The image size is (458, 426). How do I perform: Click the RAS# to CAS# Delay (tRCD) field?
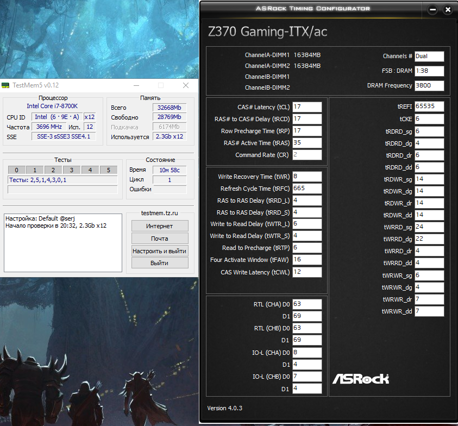pos(307,118)
